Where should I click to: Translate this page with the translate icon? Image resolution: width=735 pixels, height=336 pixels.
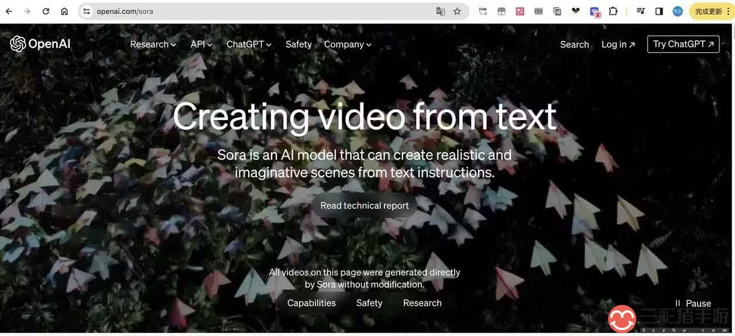[441, 11]
